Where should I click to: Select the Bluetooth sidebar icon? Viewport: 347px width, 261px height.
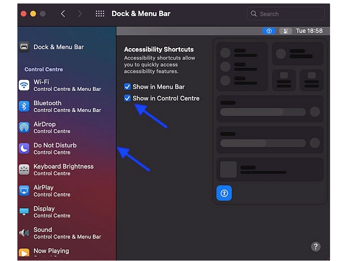point(24,106)
